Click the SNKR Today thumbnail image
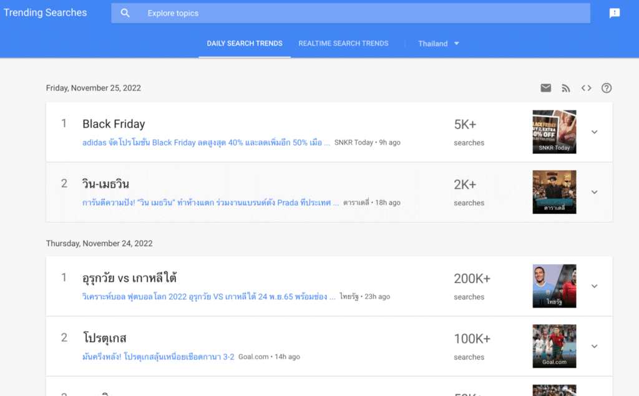Image resolution: width=639 pixels, height=396 pixels. tap(554, 132)
